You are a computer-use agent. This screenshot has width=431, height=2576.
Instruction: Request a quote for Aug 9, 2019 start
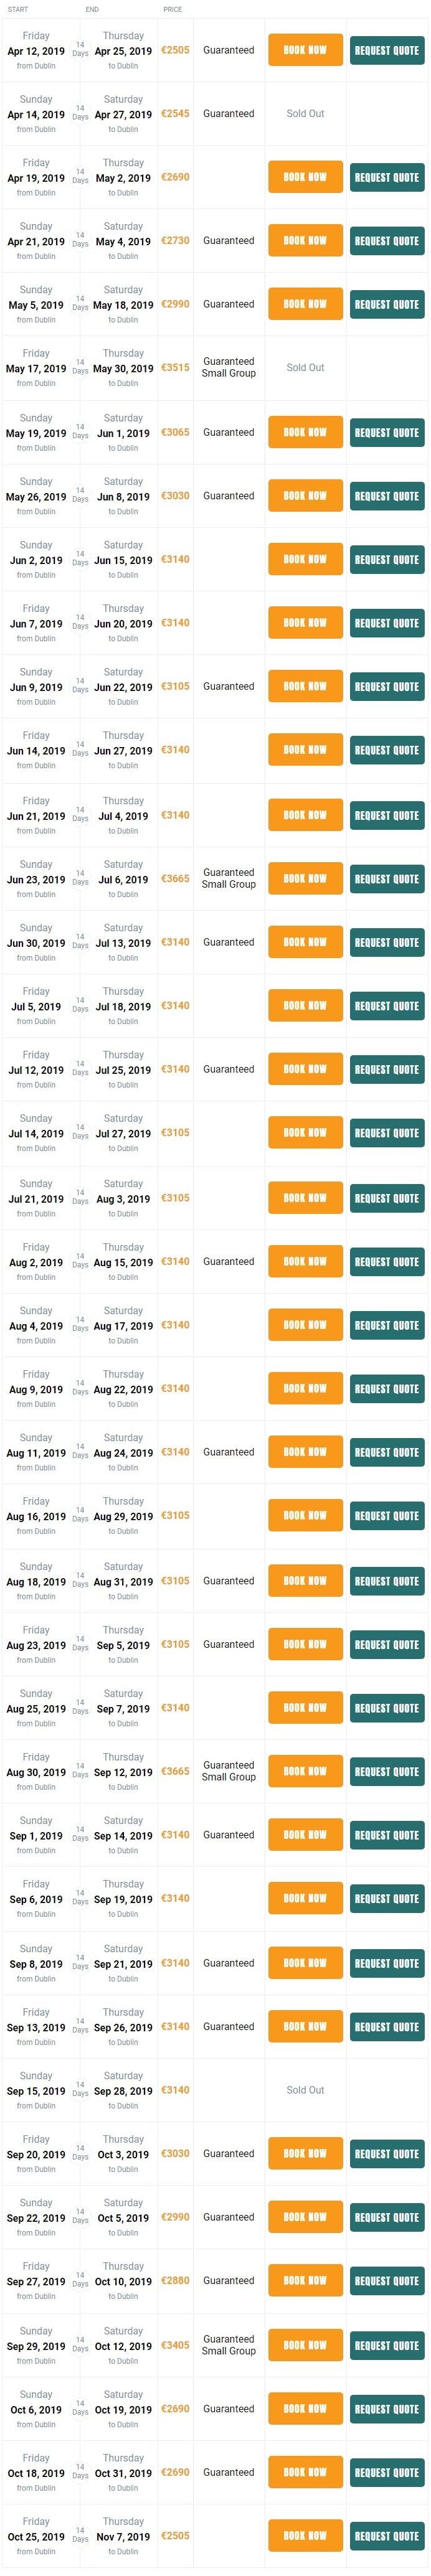pos(387,1389)
